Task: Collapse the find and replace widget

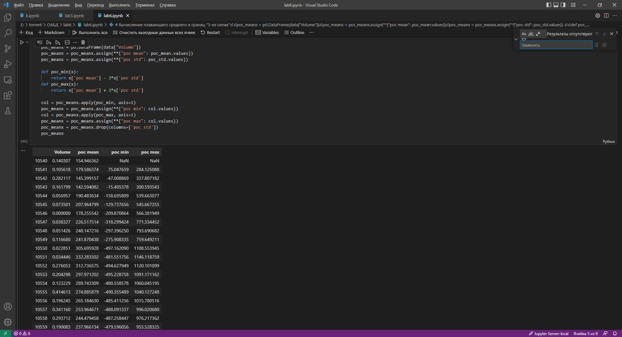Action: pyautogui.click(x=516, y=39)
